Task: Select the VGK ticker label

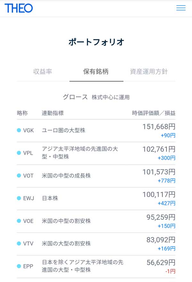Action: (28, 130)
